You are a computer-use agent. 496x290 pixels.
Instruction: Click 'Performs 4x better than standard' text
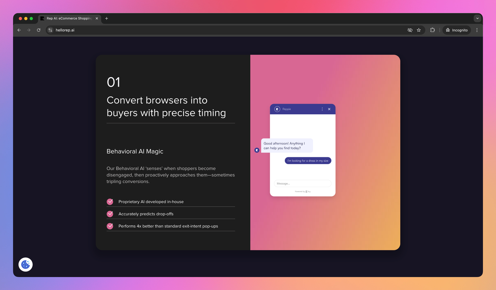(168, 226)
